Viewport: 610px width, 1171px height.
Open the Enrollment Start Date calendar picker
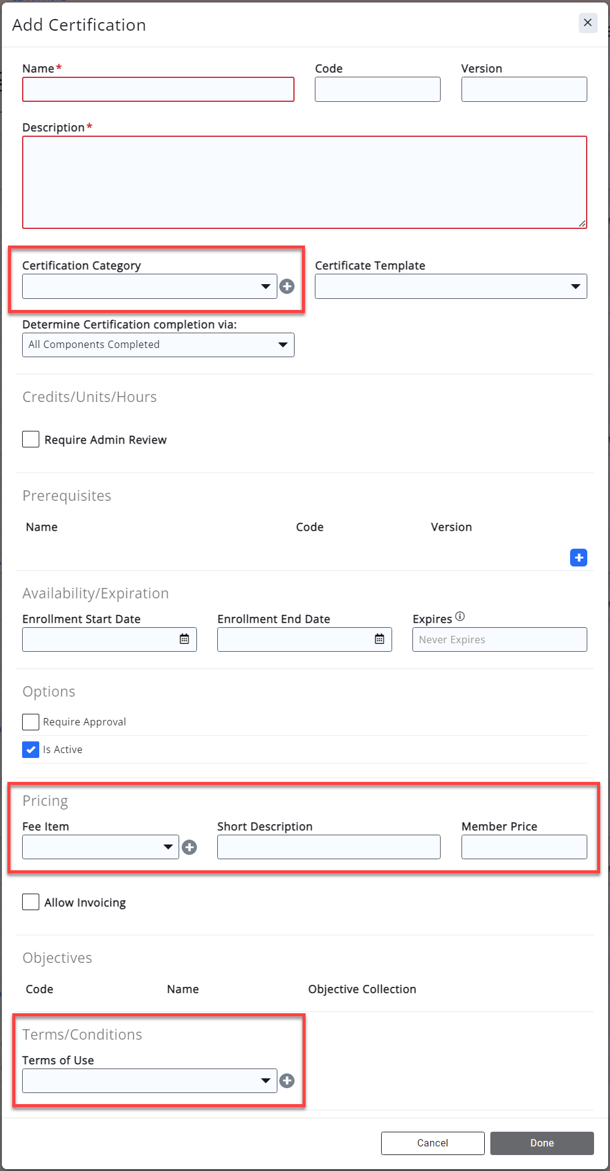click(184, 639)
